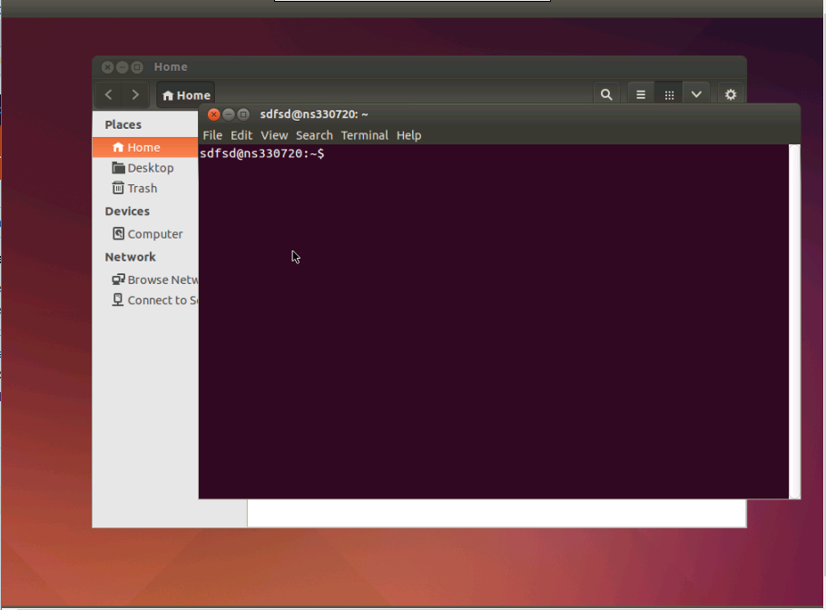
Task: Open the Help menu in terminal
Action: (x=408, y=135)
